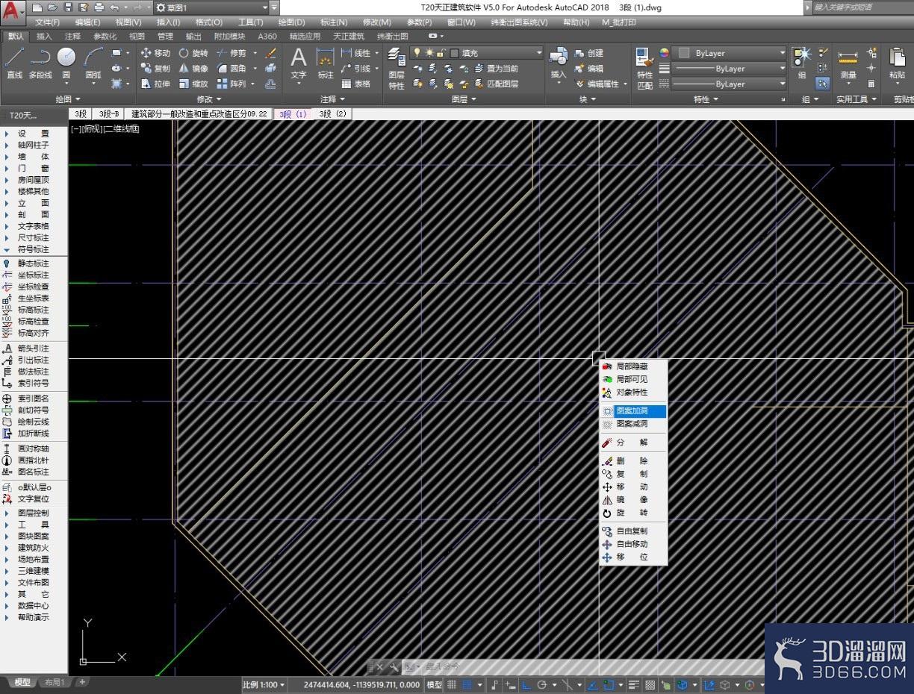This screenshot has width=914, height=694.
Task: Select the 多段线 polyline tool
Action: 40,63
